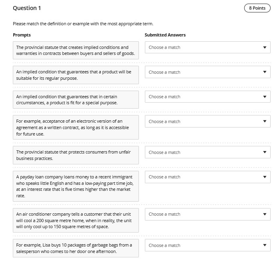Image resolution: width=275 pixels, height=259 pixels.
Task: Select the electronic version of an agreement prompt
Action: pyautogui.click(x=76, y=127)
